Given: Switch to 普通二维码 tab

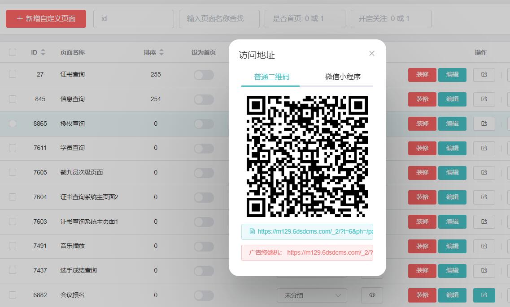Looking at the screenshot, I should [x=271, y=77].
